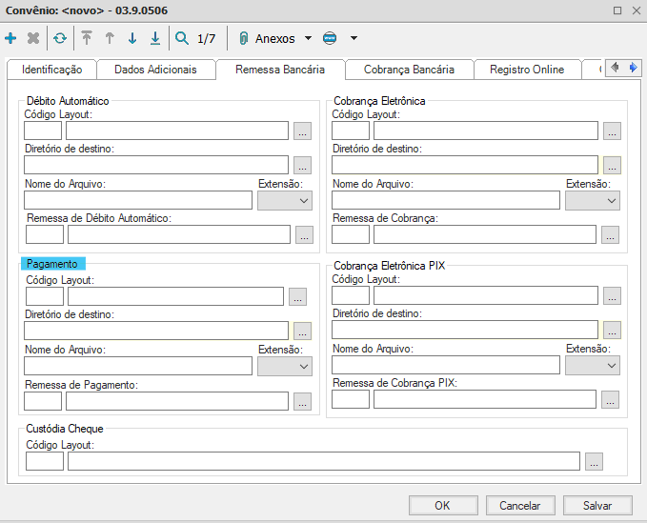Expand Extensão dropdown in Pagamento section
647x523 pixels.
tap(285, 366)
